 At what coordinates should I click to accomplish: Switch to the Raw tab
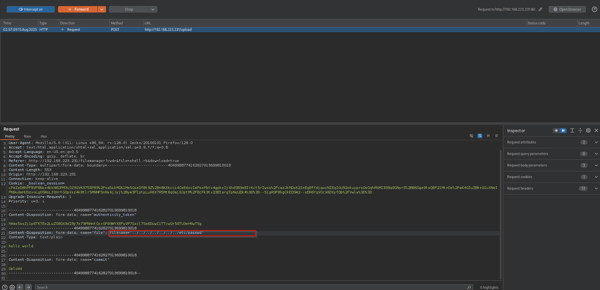(28, 136)
